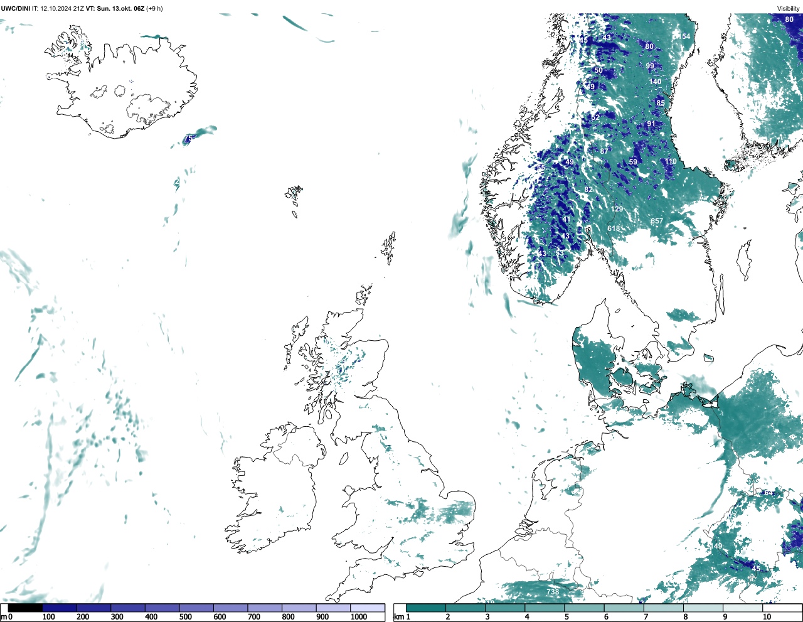Click the '85' visibility value

tap(661, 103)
